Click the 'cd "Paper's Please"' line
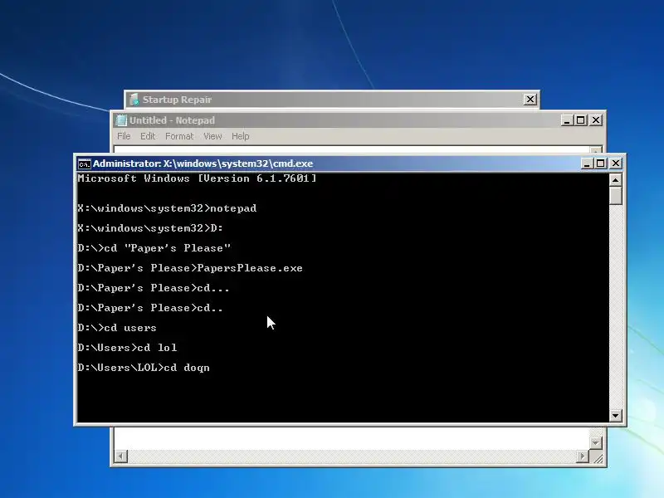Screen dimensions: 664x498 pos(154,248)
